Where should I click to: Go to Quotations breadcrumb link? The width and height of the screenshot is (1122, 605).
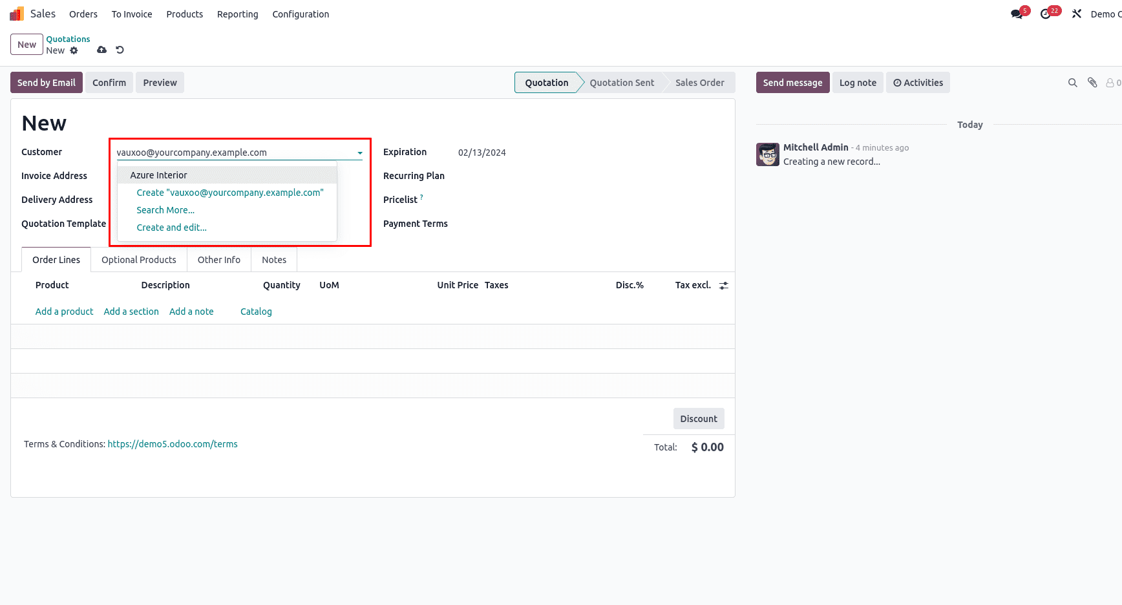(x=68, y=39)
